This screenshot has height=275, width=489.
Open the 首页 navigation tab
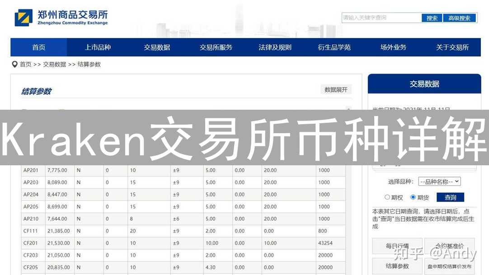pyautogui.click(x=39, y=47)
